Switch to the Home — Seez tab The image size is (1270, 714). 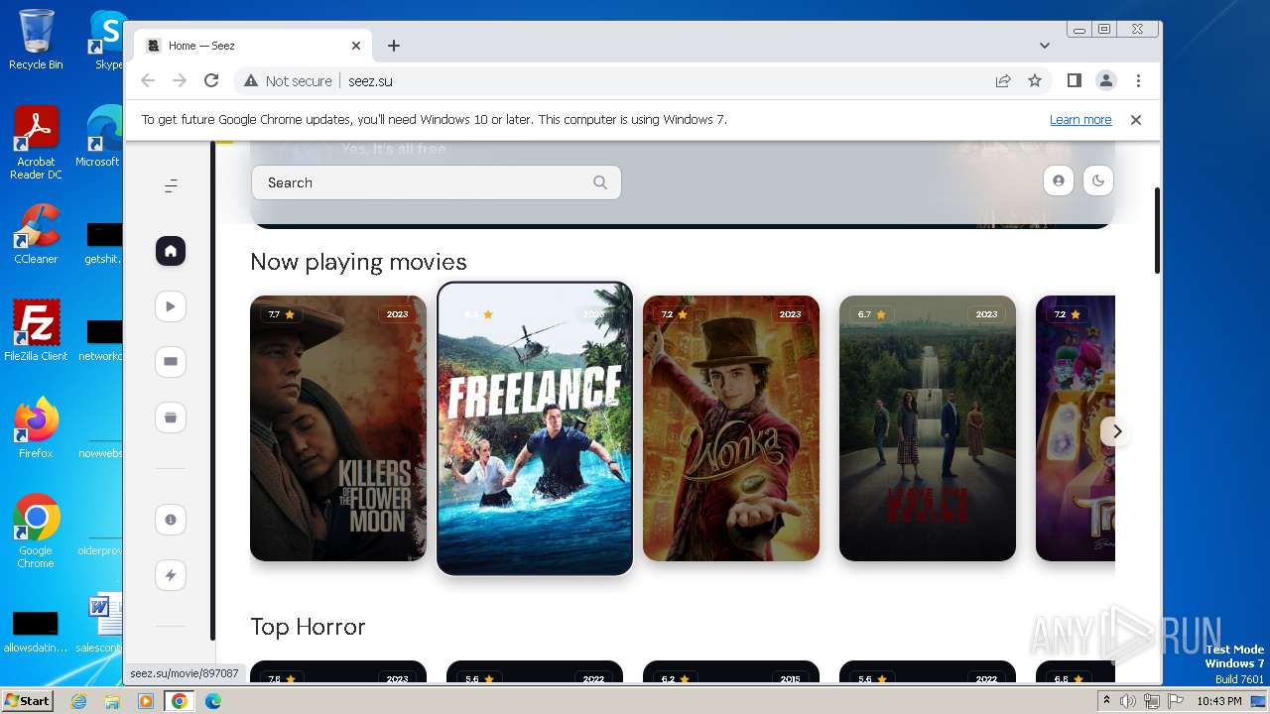253,46
